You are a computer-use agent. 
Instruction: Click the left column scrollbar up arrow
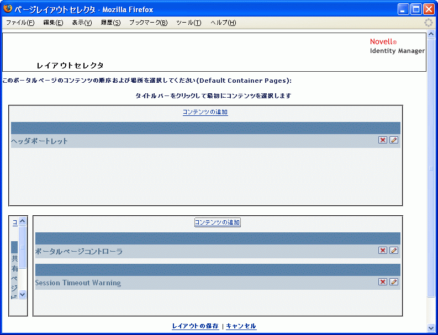[x=22, y=221]
